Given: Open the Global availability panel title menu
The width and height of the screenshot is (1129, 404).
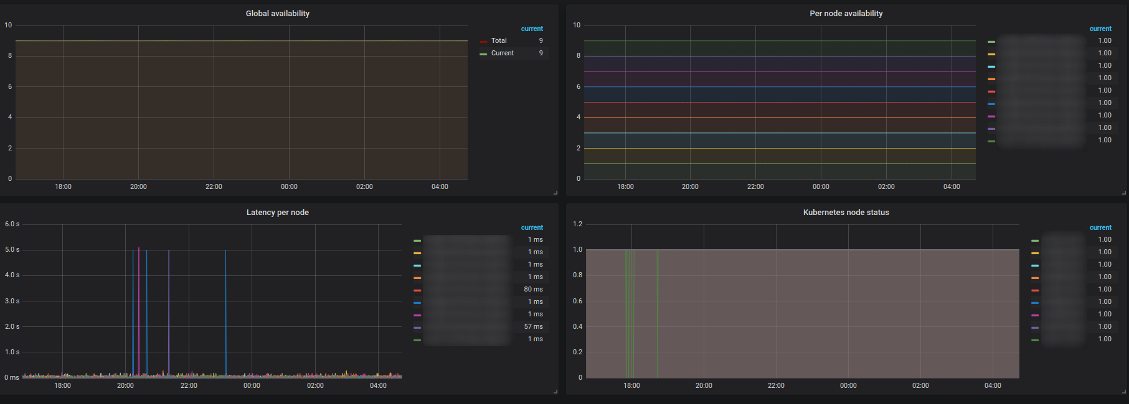Looking at the screenshot, I should click(277, 14).
